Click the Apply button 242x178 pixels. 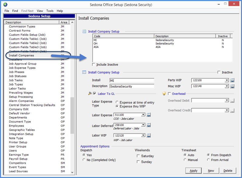pyautogui.click(x=194, y=171)
